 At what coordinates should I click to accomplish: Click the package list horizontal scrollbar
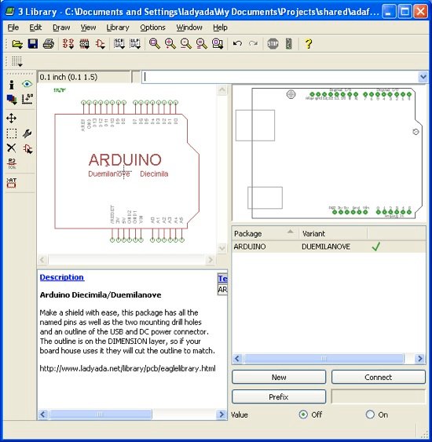[328, 359]
